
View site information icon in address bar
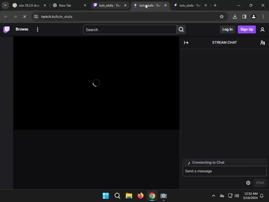tap(36, 17)
